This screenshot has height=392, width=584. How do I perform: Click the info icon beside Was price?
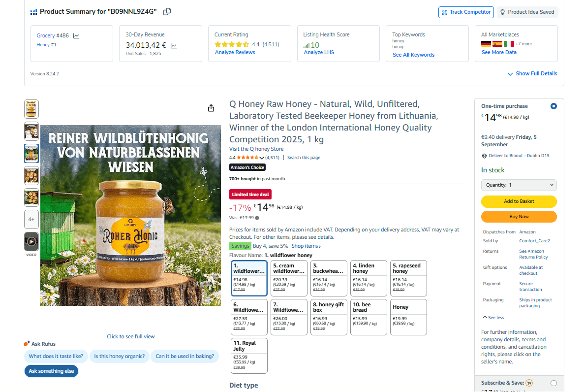(257, 218)
